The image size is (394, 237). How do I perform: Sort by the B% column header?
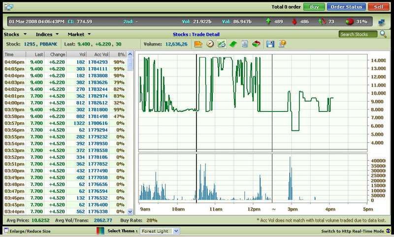[118, 54]
